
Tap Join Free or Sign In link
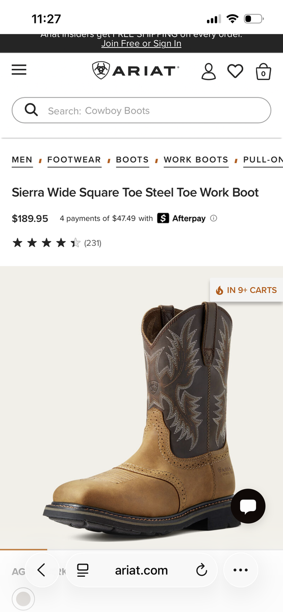[x=141, y=44]
